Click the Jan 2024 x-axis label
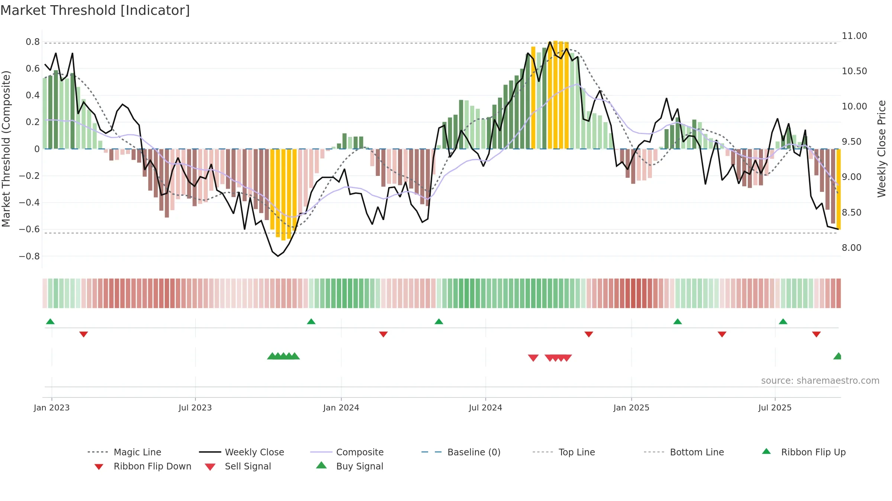 tap(341, 407)
